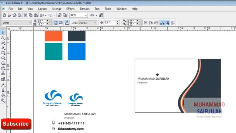
Task: Select the sktacademy.com text on the page
Action: 71,129
